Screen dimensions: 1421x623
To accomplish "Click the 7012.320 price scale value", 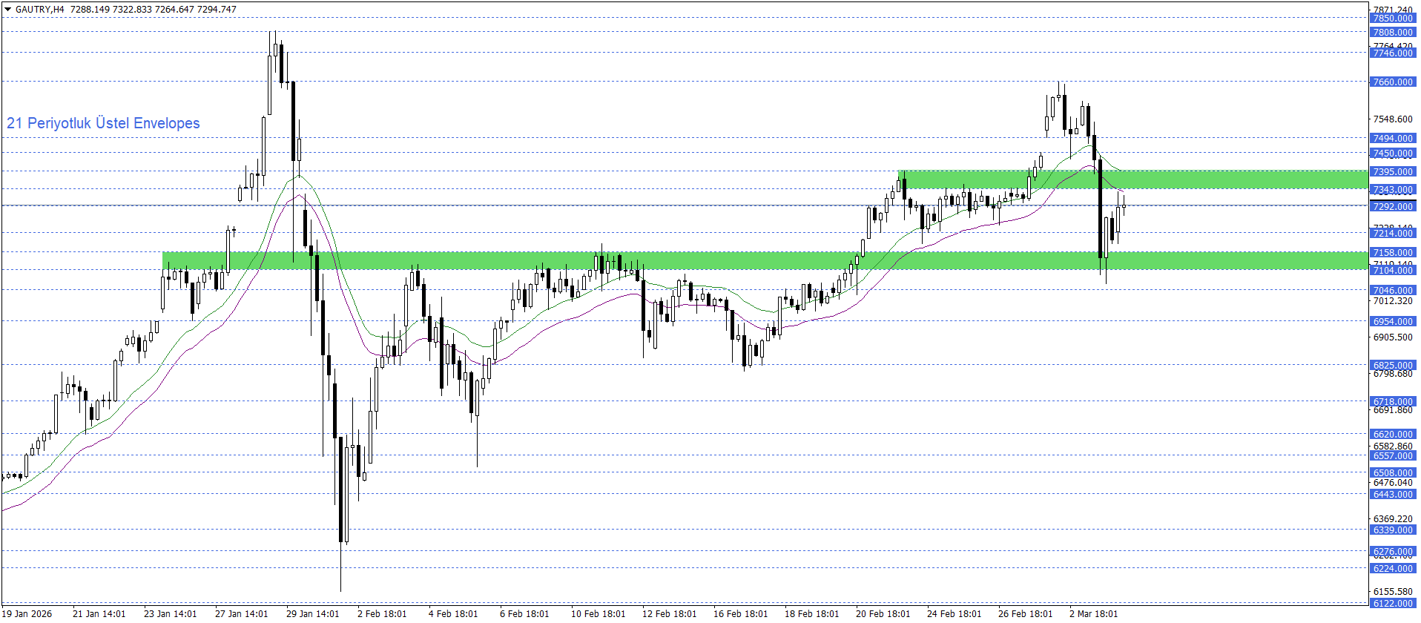I will (1393, 301).
